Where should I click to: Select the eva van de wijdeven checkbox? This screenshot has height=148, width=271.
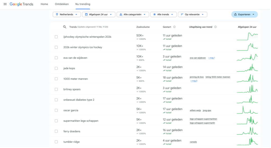coord(56,58)
